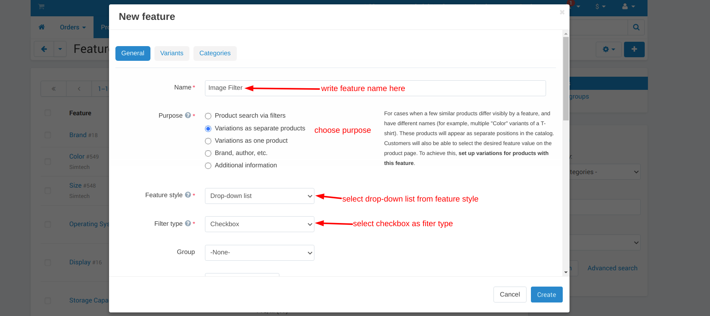This screenshot has height=316, width=710.
Task: Choose 'Variations as one product' option
Action: 208,141
